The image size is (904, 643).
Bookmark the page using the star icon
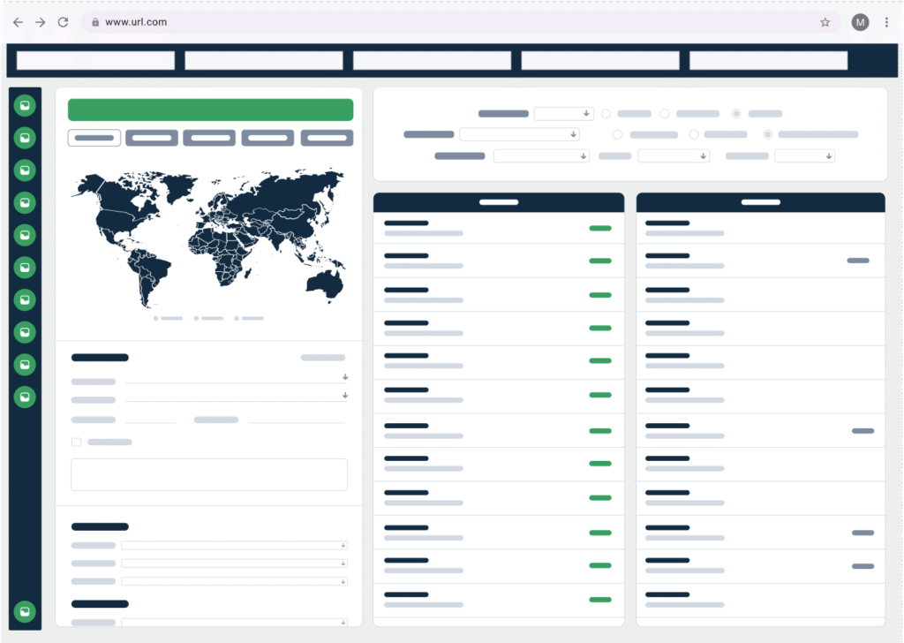click(x=825, y=22)
